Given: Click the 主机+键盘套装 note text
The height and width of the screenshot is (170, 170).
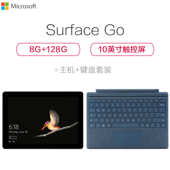Looking at the screenshot, I should click(x=85, y=70).
